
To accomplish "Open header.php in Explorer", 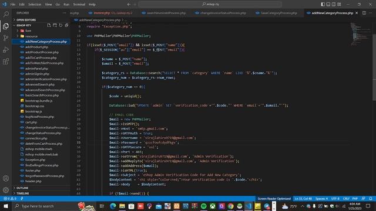I will coord(41,181).
